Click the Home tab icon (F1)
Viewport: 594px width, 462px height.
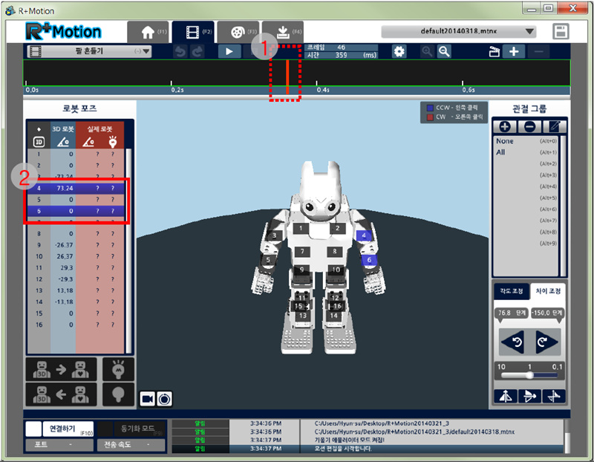pyautogui.click(x=147, y=33)
